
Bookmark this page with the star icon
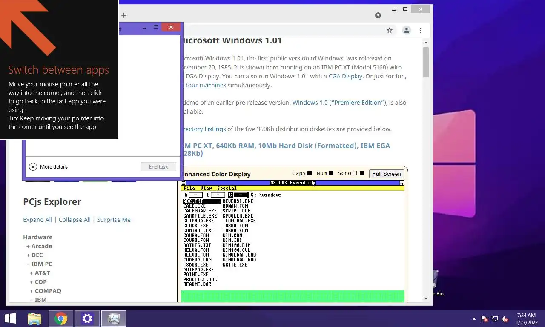coord(389,30)
